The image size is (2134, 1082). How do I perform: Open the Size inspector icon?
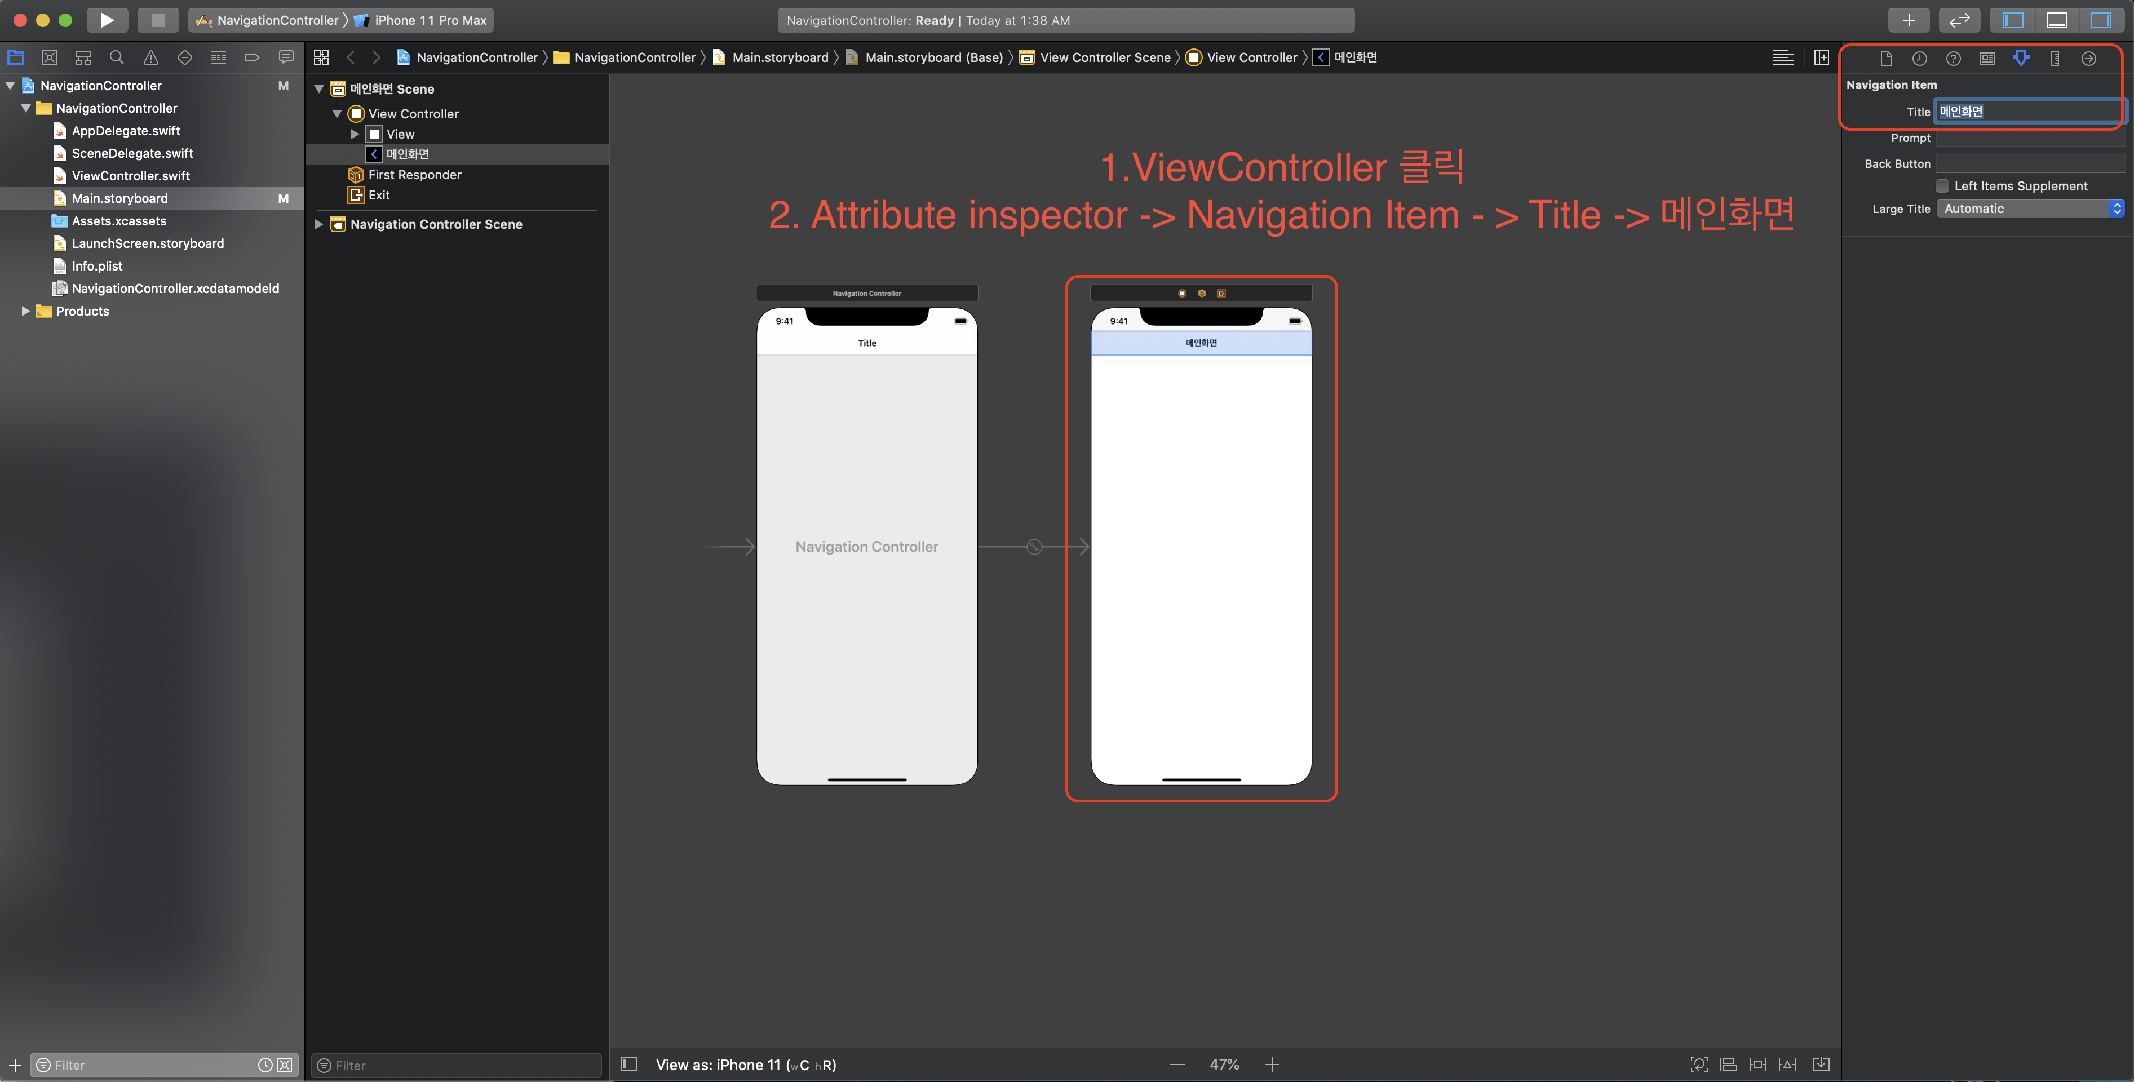(2055, 58)
